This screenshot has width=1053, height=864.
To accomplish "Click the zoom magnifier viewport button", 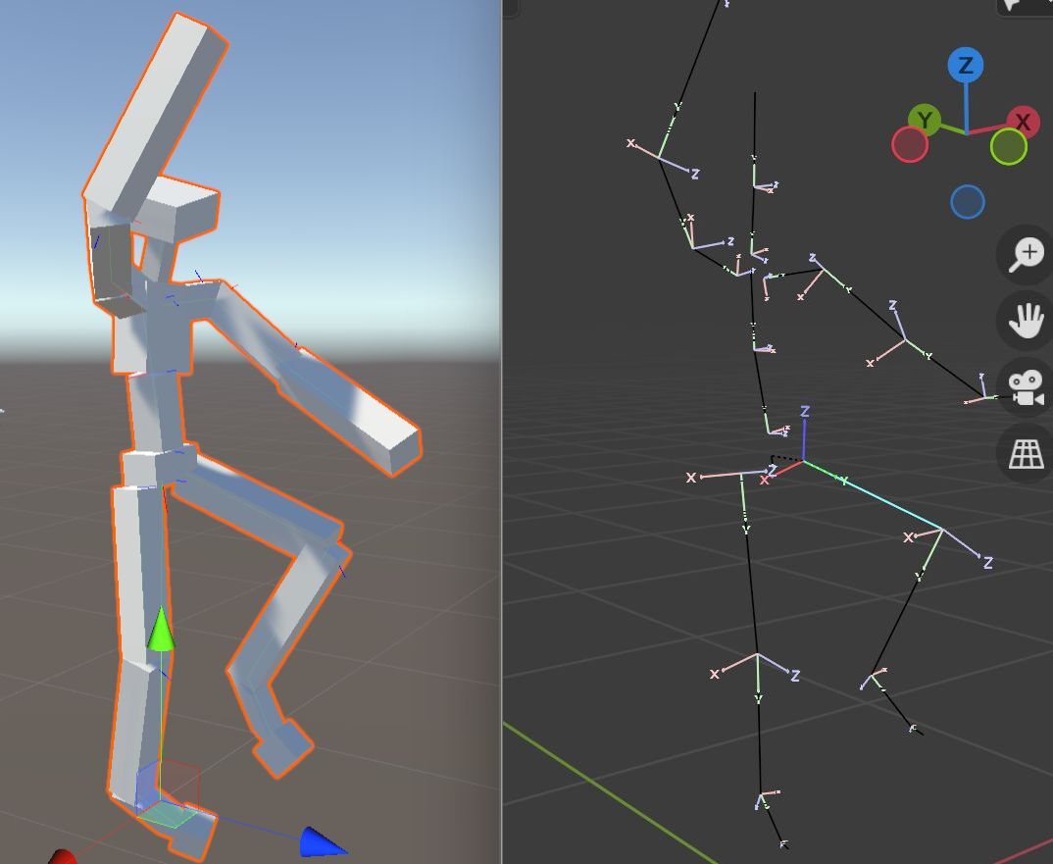I will [1026, 255].
